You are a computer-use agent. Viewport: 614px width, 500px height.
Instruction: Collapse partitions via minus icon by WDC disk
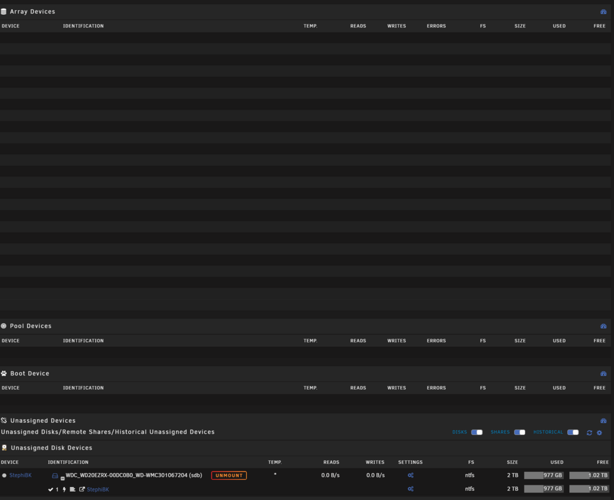click(x=63, y=478)
